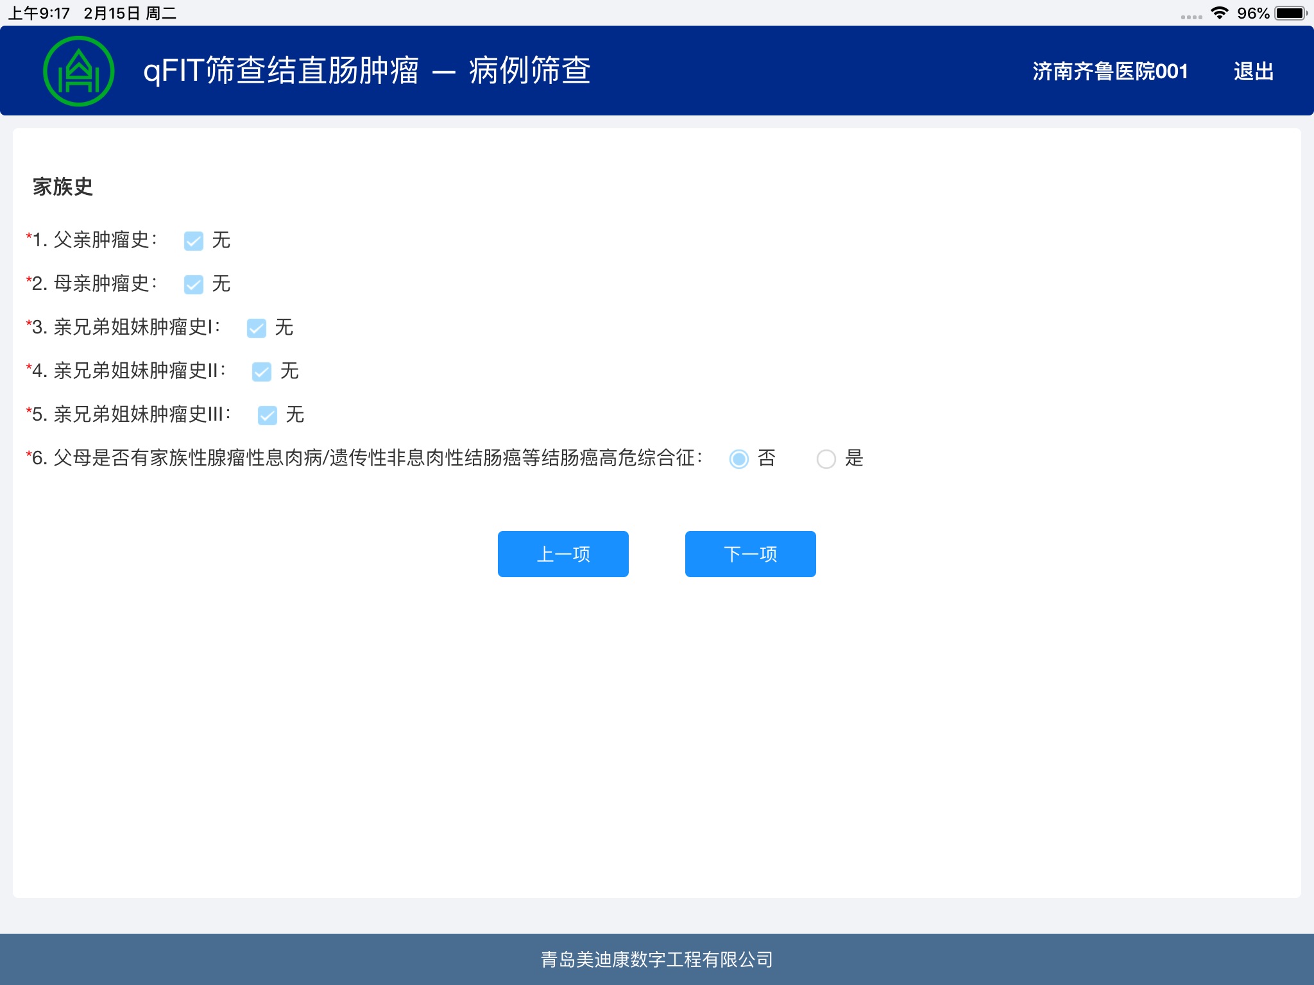The height and width of the screenshot is (985, 1314).
Task: Click the 青岛美迪康数字工程有限公司 footer text
Action: 657,959
